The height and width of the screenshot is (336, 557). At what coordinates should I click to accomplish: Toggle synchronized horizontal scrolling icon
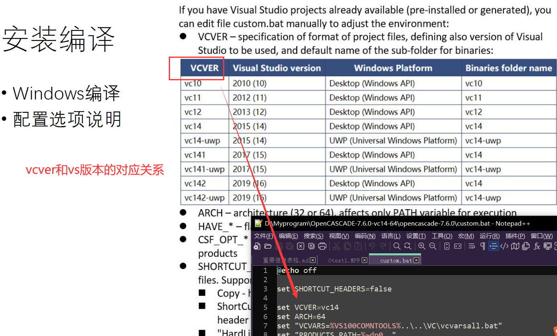[458, 246]
